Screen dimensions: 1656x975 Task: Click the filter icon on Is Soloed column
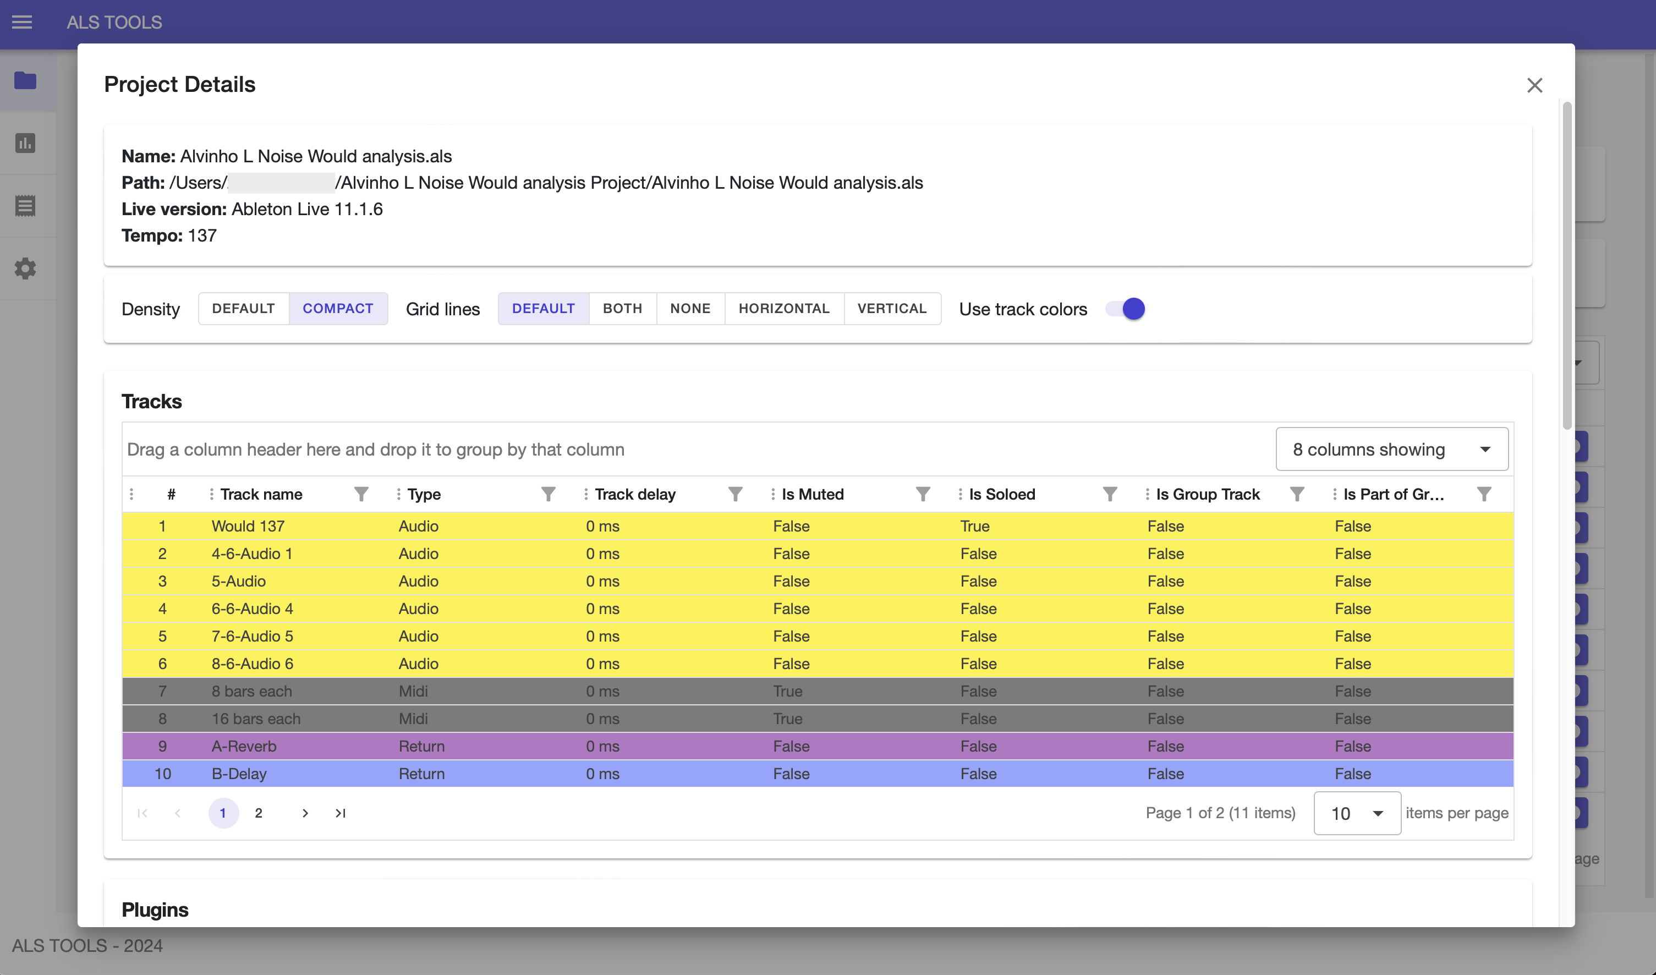pyautogui.click(x=1108, y=494)
